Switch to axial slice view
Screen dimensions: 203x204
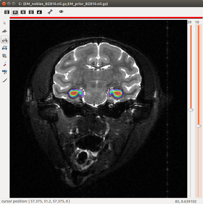tap(7, 12)
